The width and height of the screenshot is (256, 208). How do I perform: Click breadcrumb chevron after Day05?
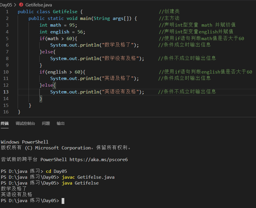(15, 5)
